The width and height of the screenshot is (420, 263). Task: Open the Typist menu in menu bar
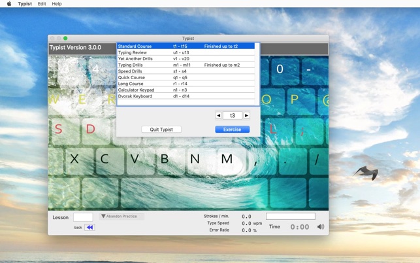coord(25,4)
